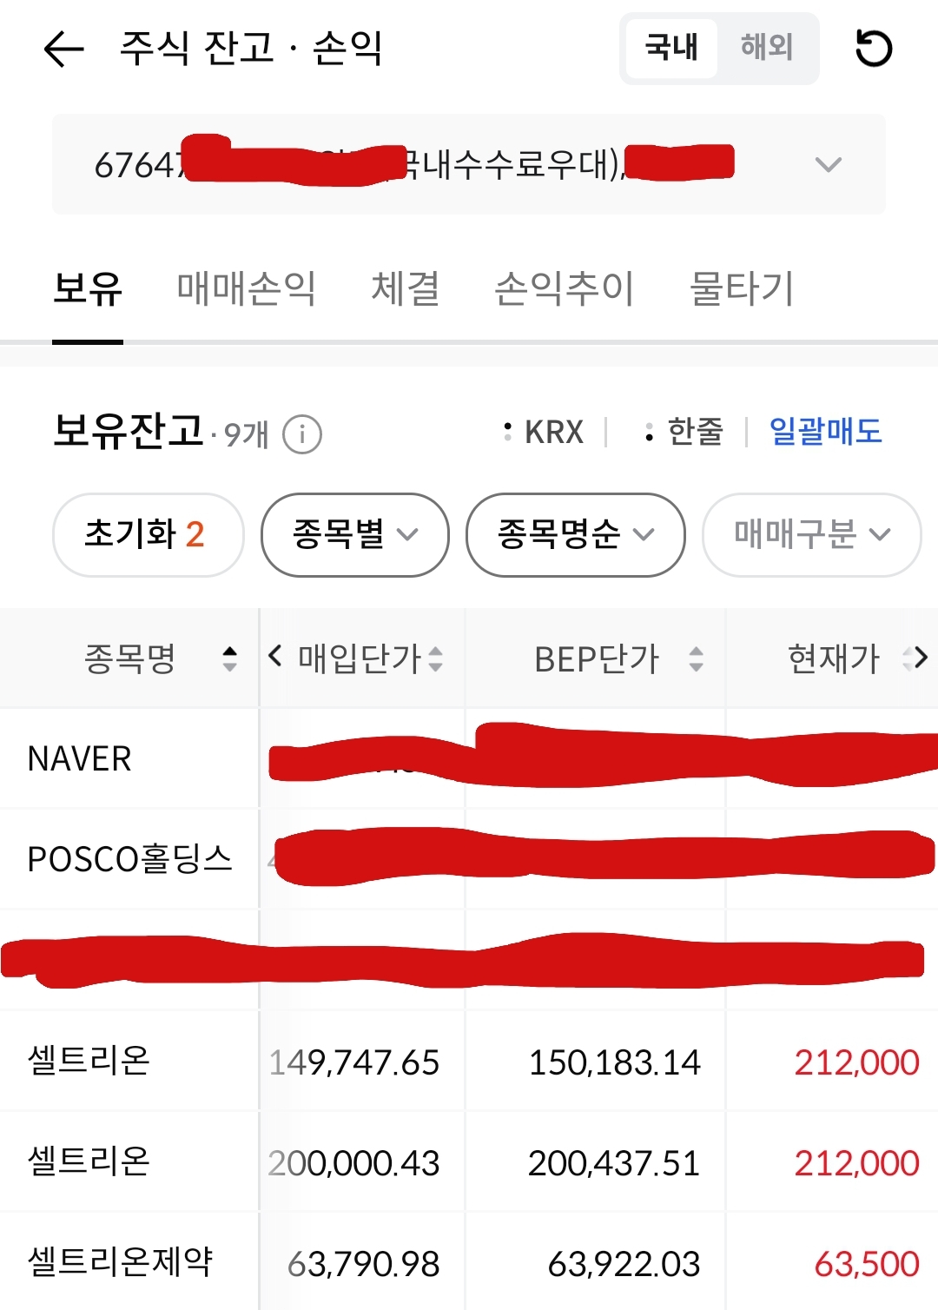Select the 셀트리온제약 stock row
The width and height of the screenshot is (938, 1310).
(x=121, y=1261)
